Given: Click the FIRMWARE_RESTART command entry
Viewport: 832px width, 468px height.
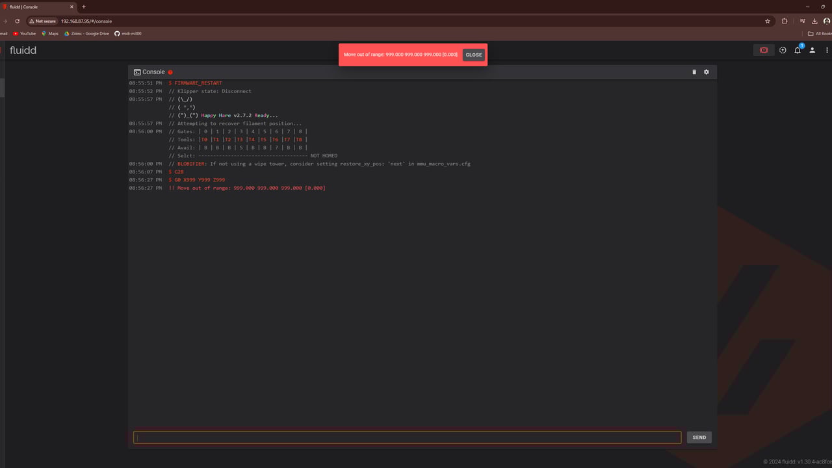Looking at the screenshot, I should pyautogui.click(x=198, y=83).
